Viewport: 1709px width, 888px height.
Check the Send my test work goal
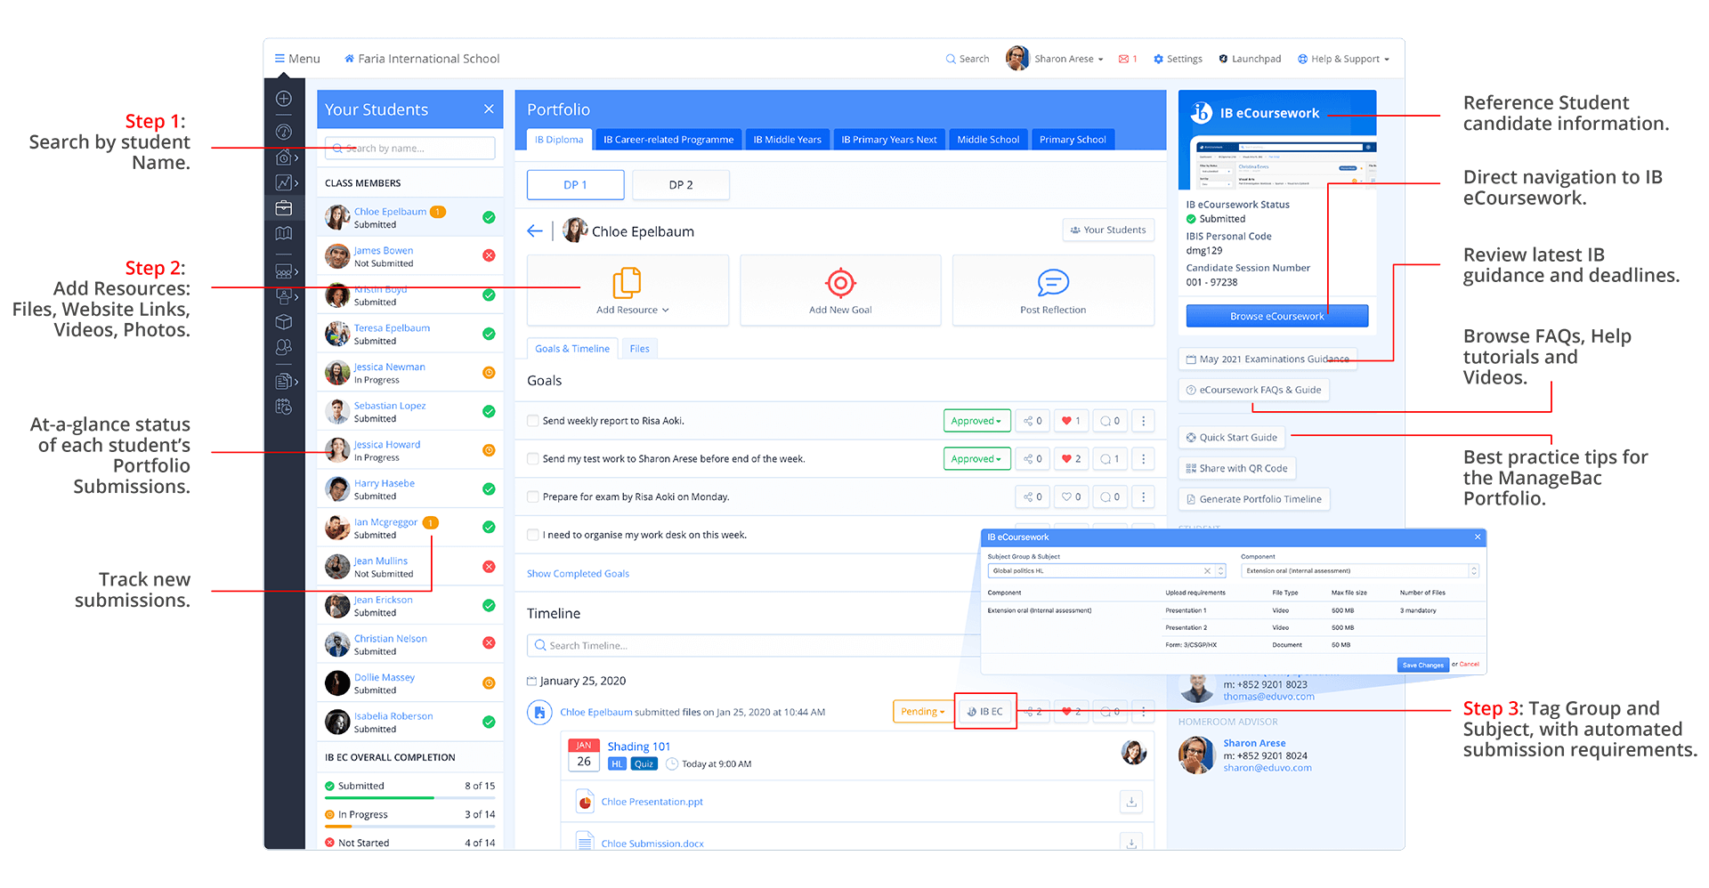pyautogui.click(x=533, y=459)
